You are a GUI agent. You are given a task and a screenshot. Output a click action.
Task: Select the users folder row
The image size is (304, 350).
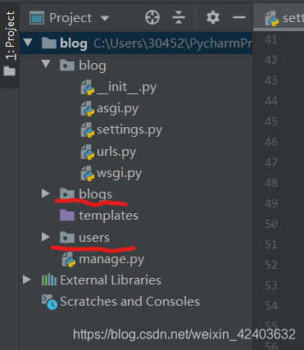pyautogui.click(x=136, y=237)
